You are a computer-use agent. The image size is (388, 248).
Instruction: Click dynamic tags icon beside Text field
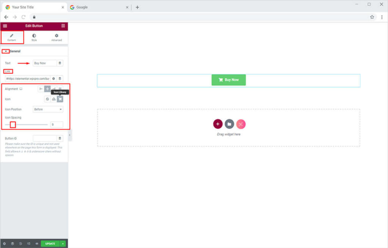pyautogui.click(x=60, y=63)
